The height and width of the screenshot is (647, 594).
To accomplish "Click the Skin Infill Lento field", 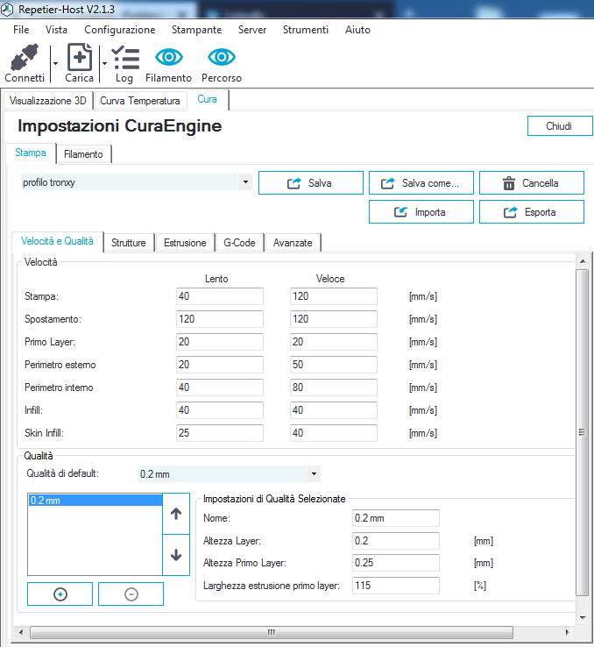I will [220, 433].
